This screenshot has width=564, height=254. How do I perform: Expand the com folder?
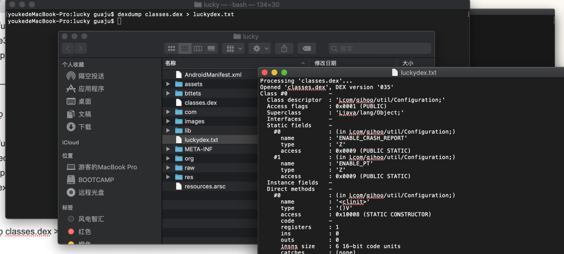[168, 112]
